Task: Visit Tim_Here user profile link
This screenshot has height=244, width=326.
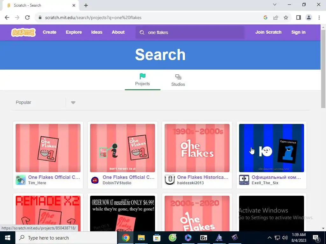Action: (x=37, y=183)
